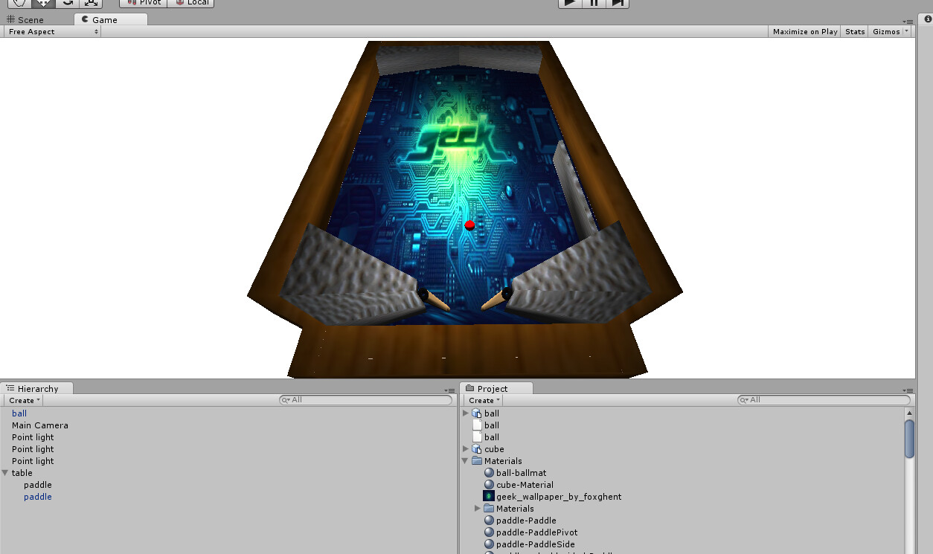This screenshot has width=933, height=554.
Task: Select Main Camera in the Hierarchy
Action: click(x=39, y=425)
